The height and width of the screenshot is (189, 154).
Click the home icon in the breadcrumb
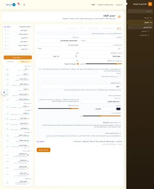(122, 5)
